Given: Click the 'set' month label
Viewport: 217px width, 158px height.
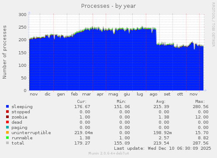Looking at the screenshot, I should (167, 94).
